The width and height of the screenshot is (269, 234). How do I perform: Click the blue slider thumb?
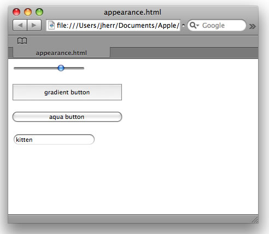point(61,68)
